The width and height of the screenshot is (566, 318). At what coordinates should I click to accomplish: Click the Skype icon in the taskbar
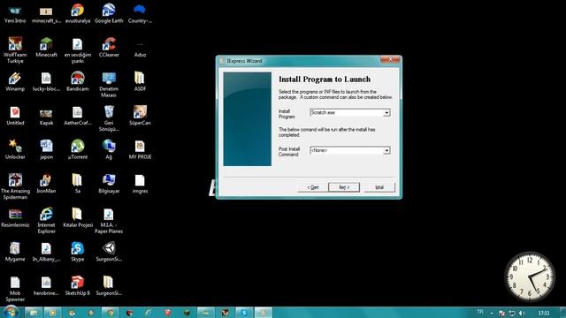(244, 313)
